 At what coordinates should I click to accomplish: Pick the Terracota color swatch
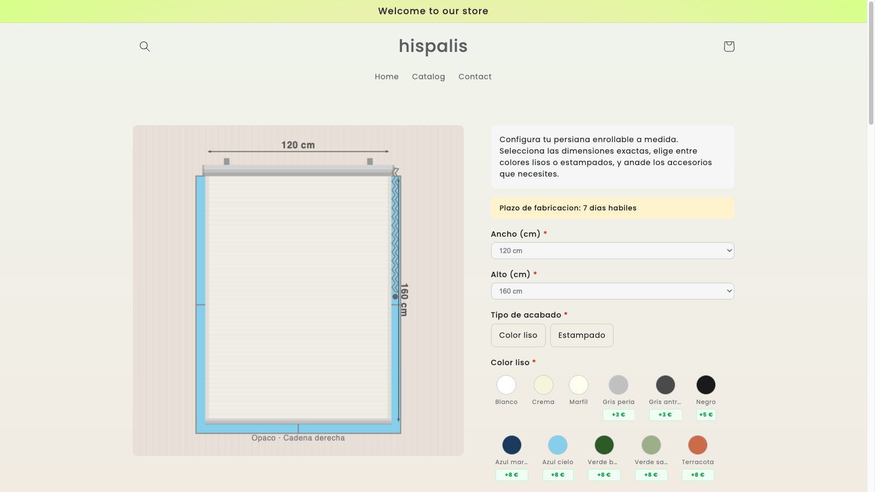[697, 444]
